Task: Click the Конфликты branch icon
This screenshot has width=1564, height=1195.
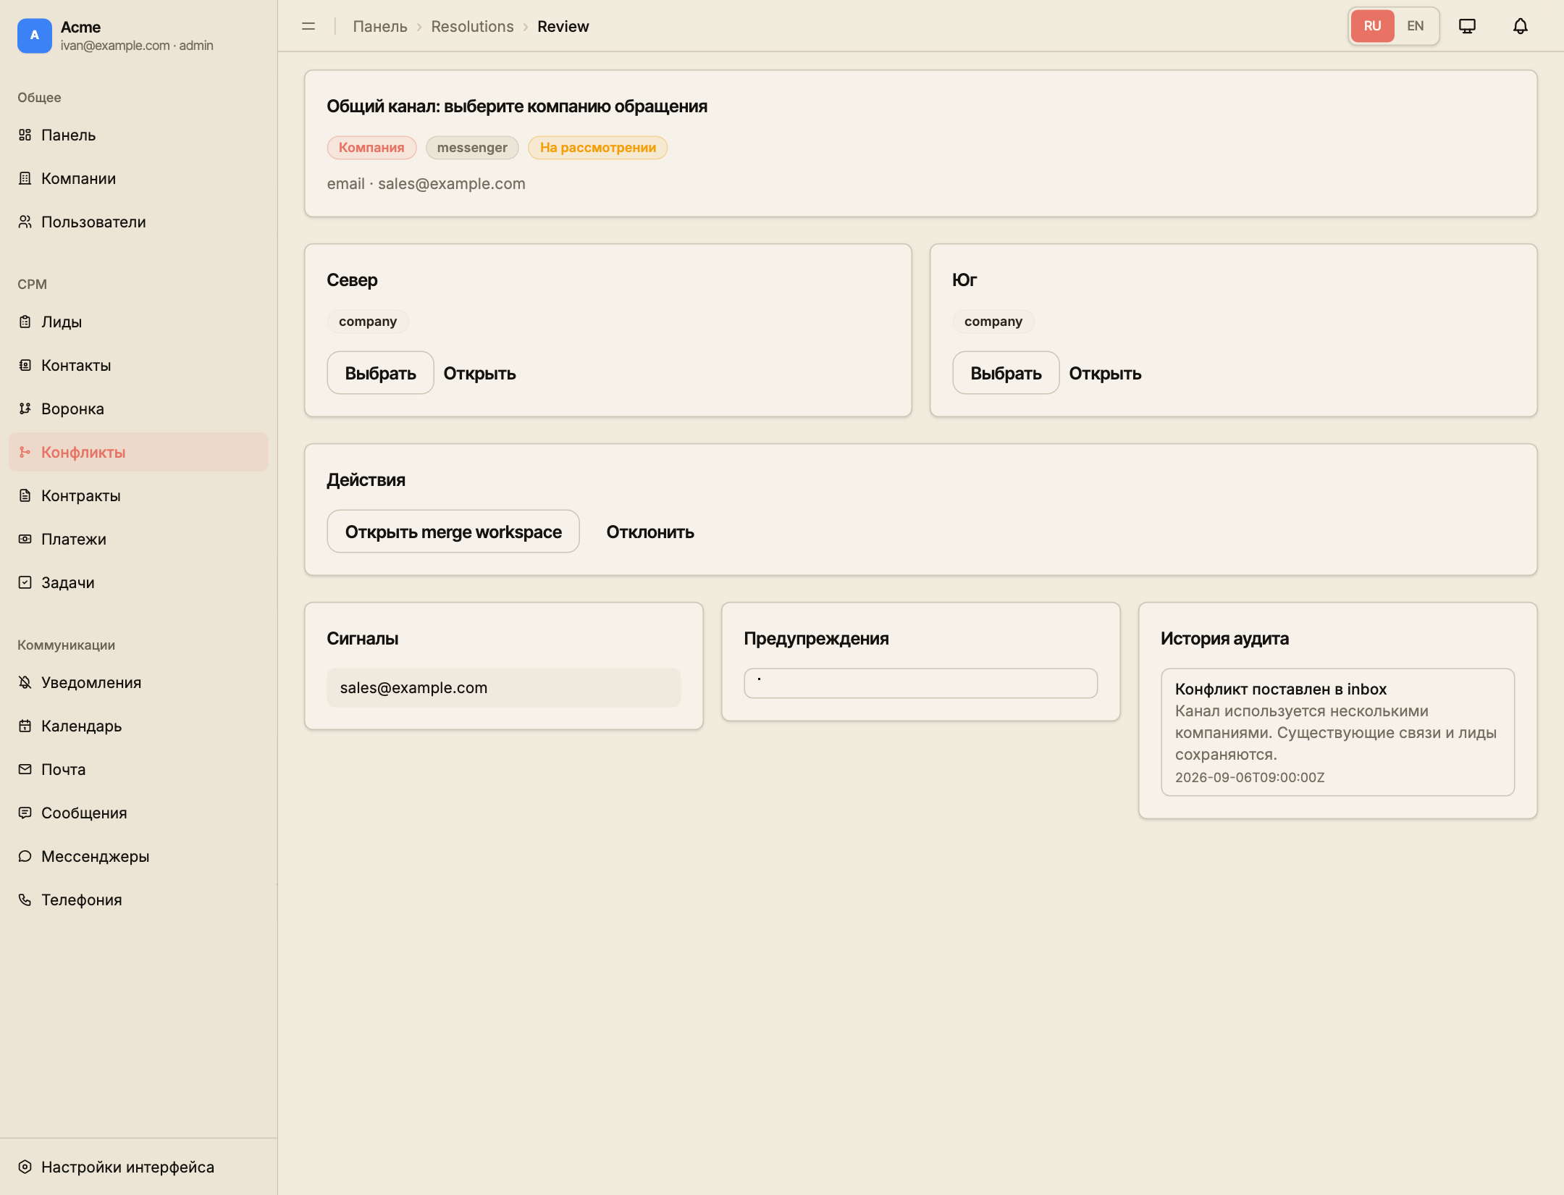Action: tap(25, 452)
